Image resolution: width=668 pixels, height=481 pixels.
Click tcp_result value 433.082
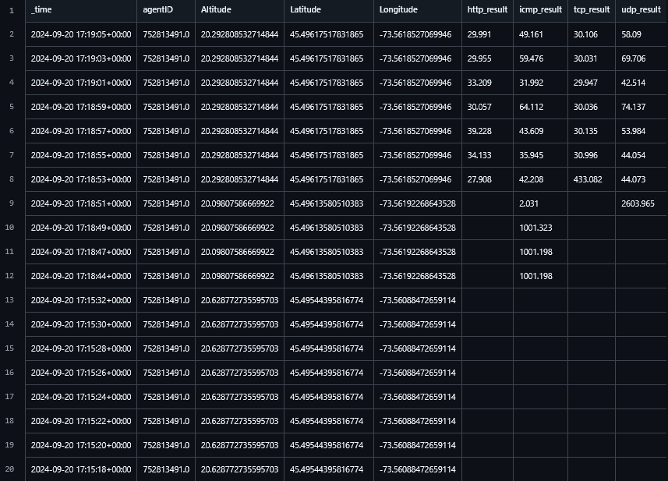coord(588,180)
